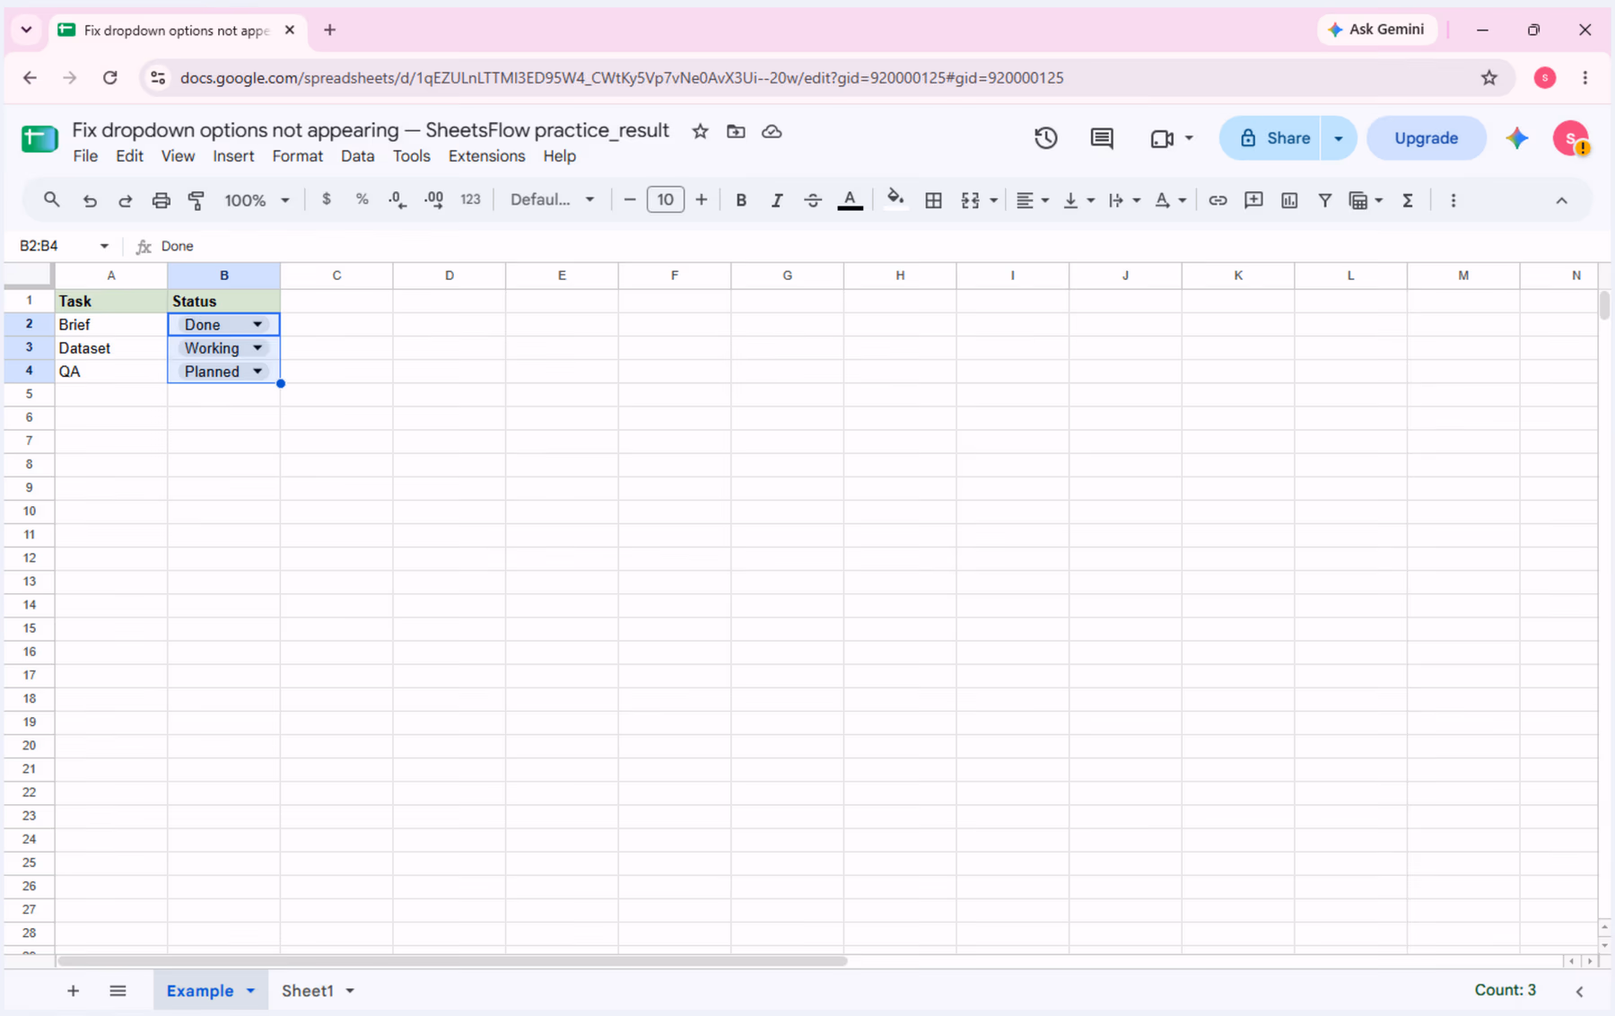This screenshot has height=1016, width=1615.
Task: Add a comment via toolbar icon
Action: coord(1253,200)
